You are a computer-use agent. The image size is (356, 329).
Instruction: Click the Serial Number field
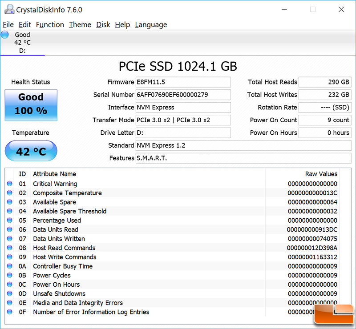[183, 95]
